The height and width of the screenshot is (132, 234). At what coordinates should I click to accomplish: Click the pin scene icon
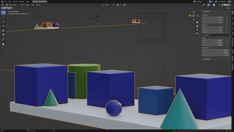[x=208, y=2]
